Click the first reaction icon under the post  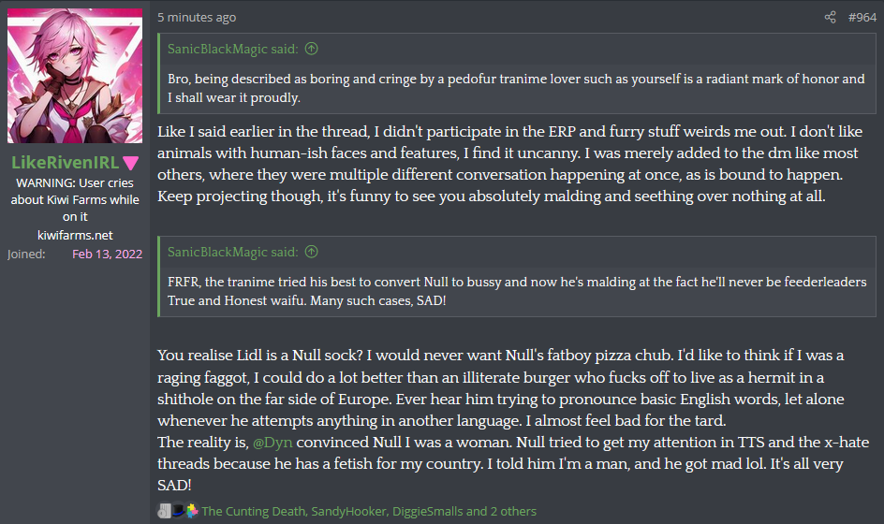tap(164, 511)
